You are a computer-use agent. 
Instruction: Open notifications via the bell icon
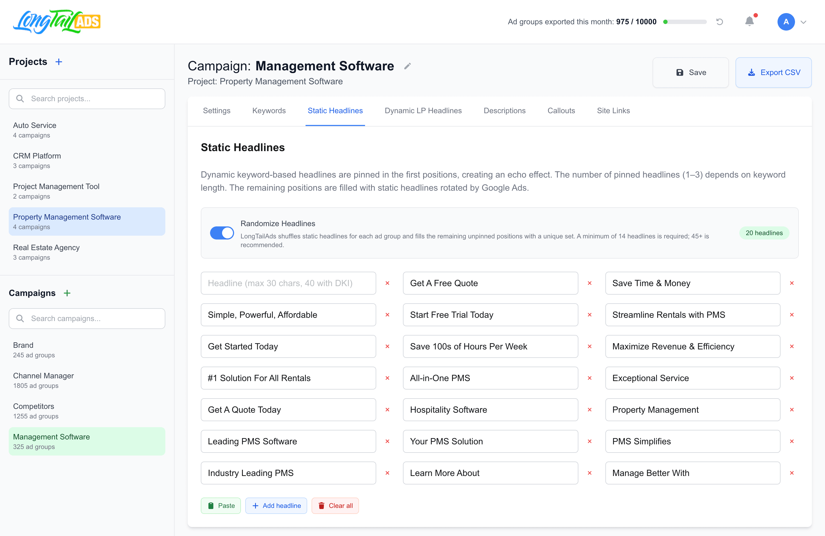point(749,22)
